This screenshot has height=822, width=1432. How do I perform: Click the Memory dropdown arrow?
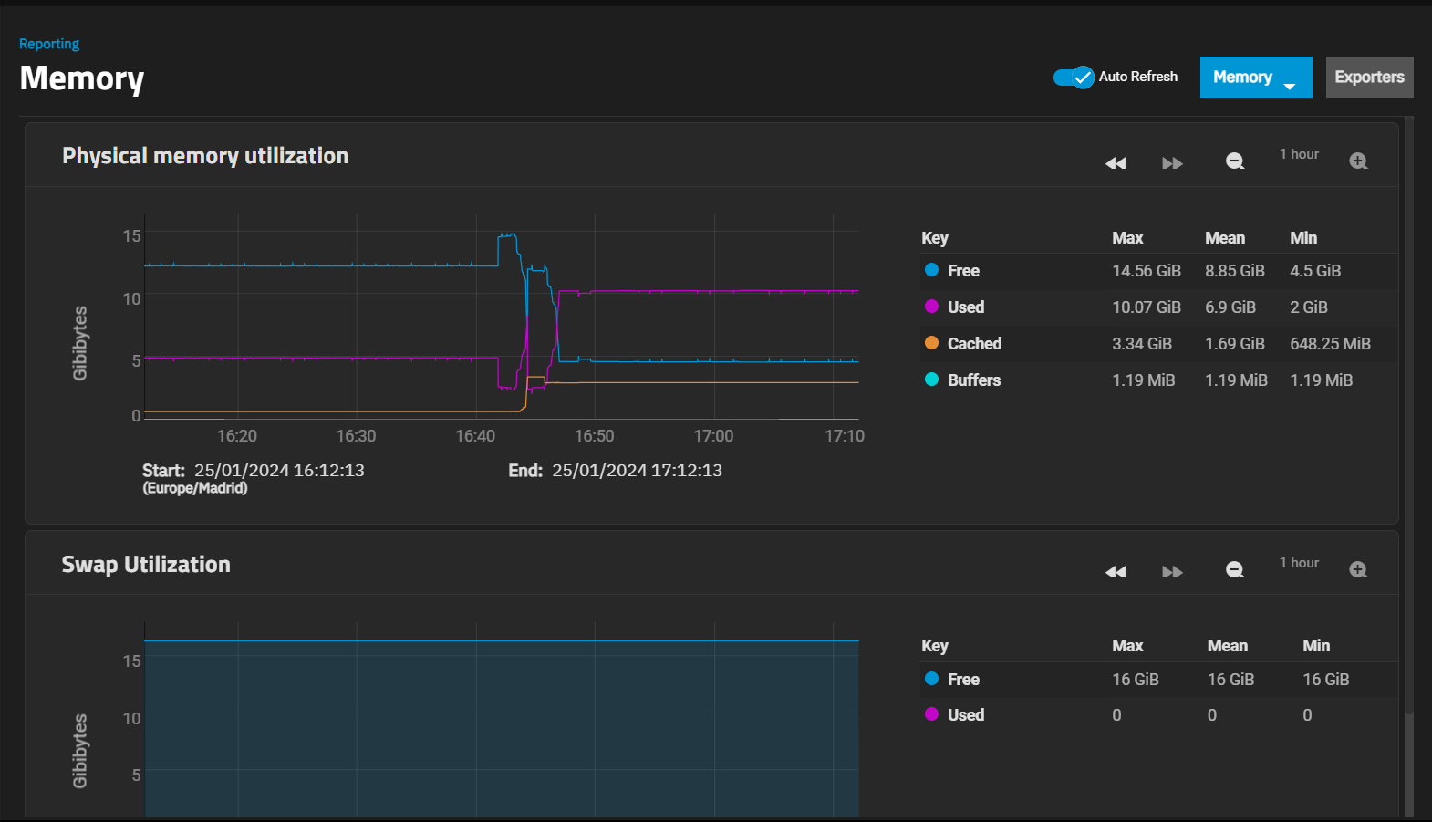pyautogui.click(x=1290, y=86)
